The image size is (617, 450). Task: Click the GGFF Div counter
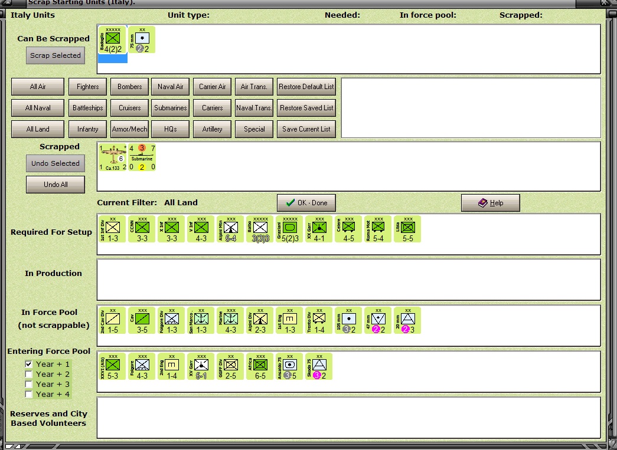[231, 367]
